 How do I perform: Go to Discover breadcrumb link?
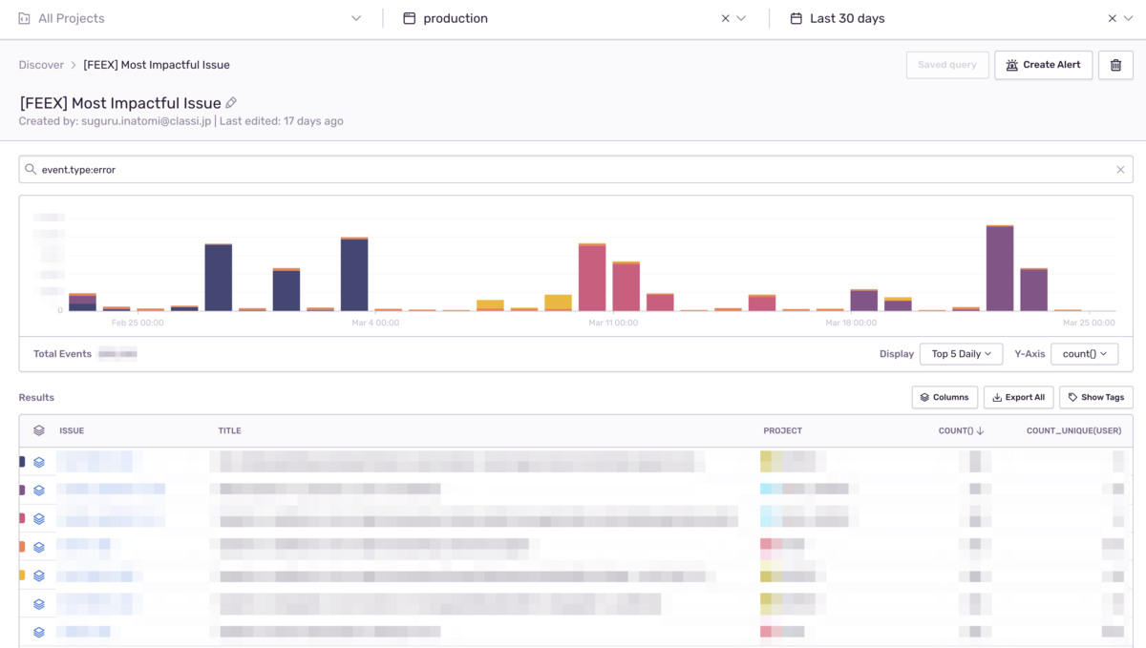point(41,65)
